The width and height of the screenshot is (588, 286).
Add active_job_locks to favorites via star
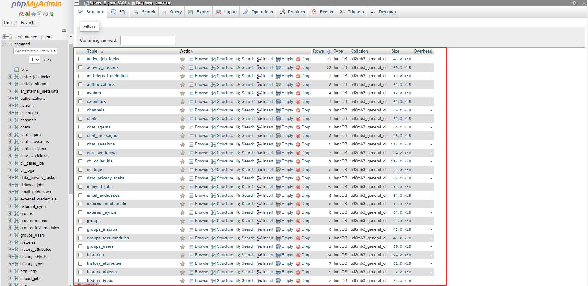pos(183,59)
